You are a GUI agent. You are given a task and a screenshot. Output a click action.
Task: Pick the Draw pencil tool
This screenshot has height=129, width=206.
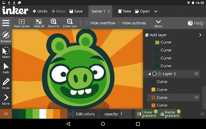click(x=6, y=84)
